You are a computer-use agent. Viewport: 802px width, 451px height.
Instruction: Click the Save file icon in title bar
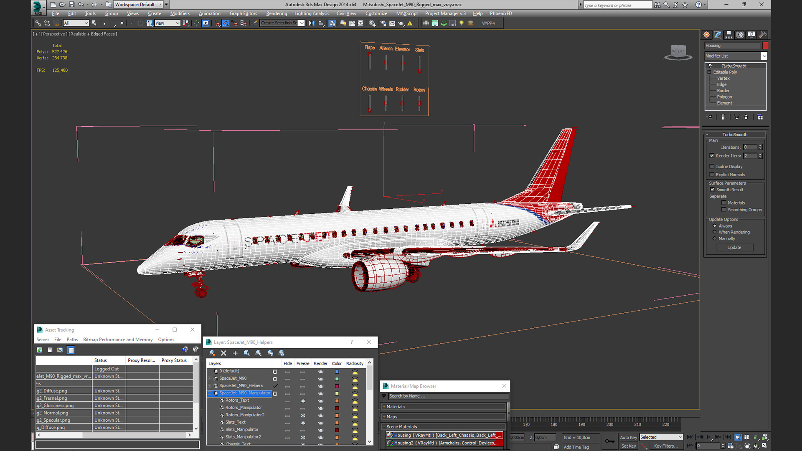point(71,5)
